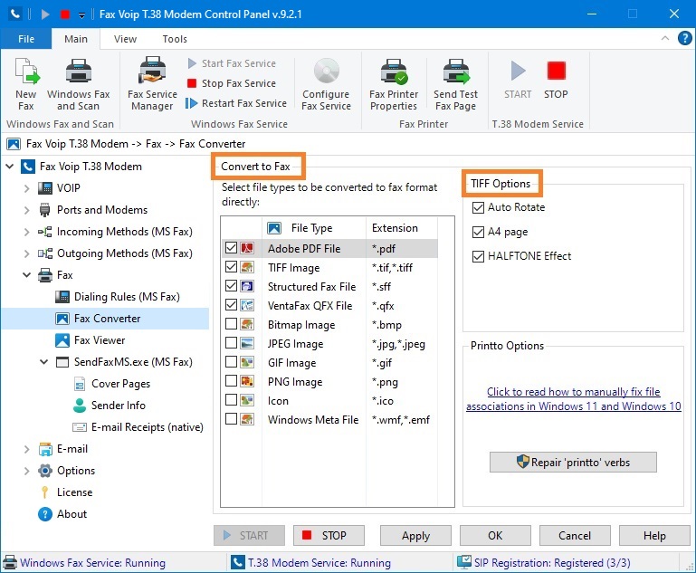Collapse the Fax Voip T.38 Modem root node
Screen dimensions: 696x573
click(x=9, y=167)
